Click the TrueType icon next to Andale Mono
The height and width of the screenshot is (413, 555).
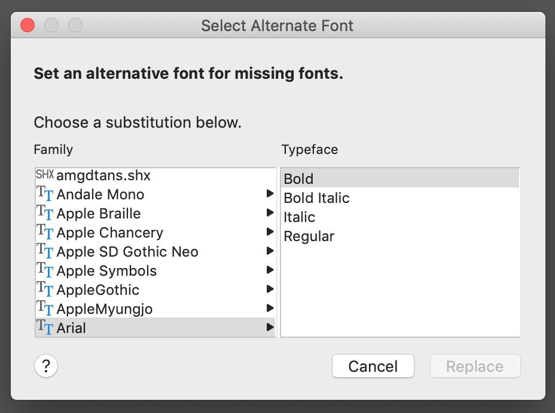(45, 194)
